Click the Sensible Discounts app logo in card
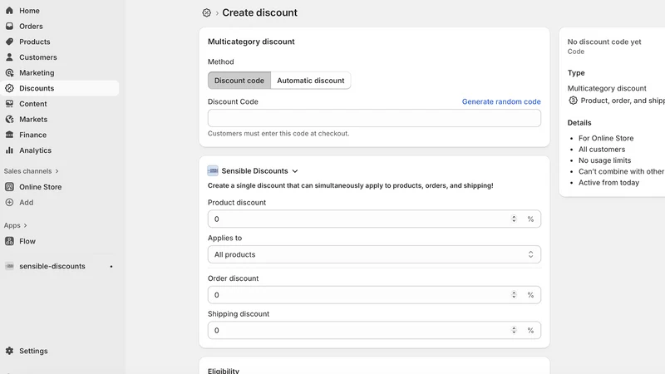 click(213, 171)
